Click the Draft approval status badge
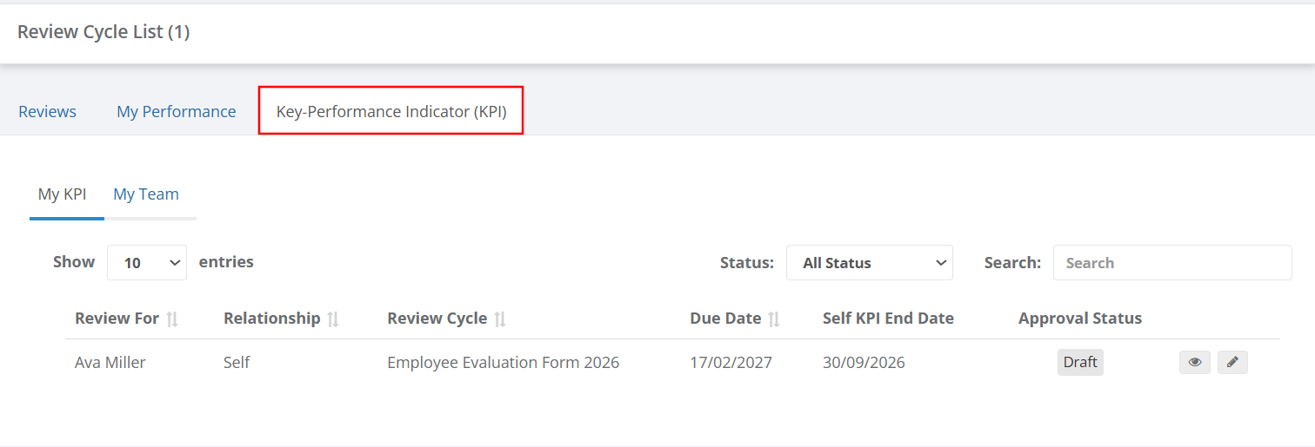Viewport: 1315px width, 447px height. pyautogui.click(x=1080, y=362)
